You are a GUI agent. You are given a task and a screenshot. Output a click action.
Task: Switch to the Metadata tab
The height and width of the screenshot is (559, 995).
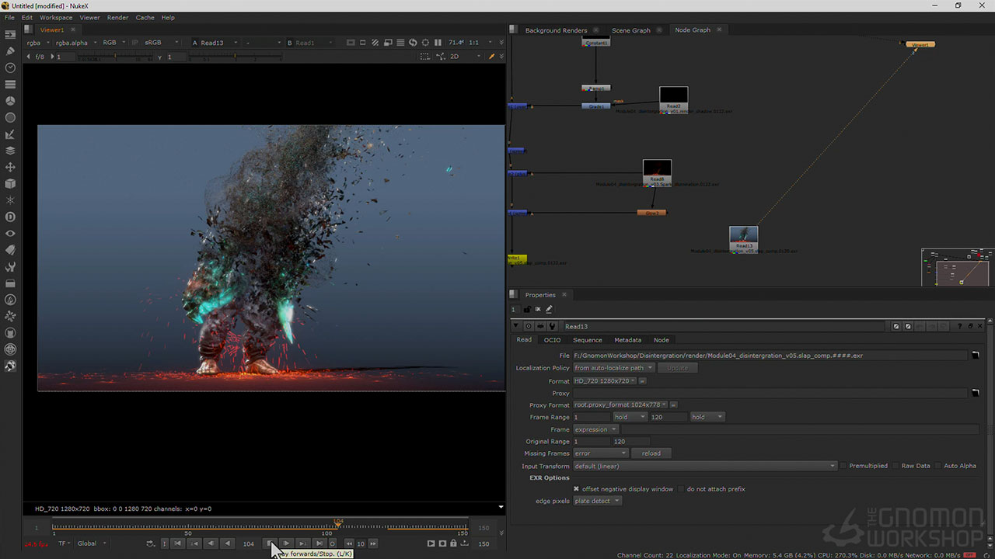[627, 340]
